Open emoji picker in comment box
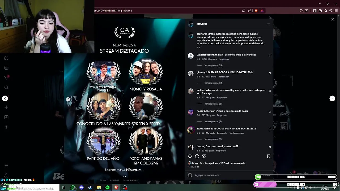Viewport: 340px width, 191px height. [x=190, y=175]
